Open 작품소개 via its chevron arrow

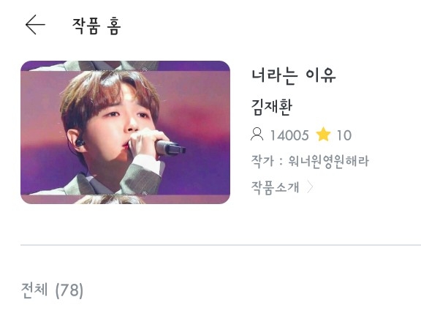pos(310,187)
